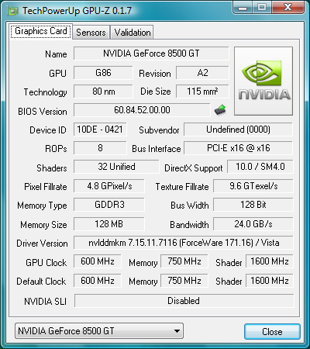
Task: Click the Bus Interface PCI-E x16 field
Action: click(x=238, y=148)
